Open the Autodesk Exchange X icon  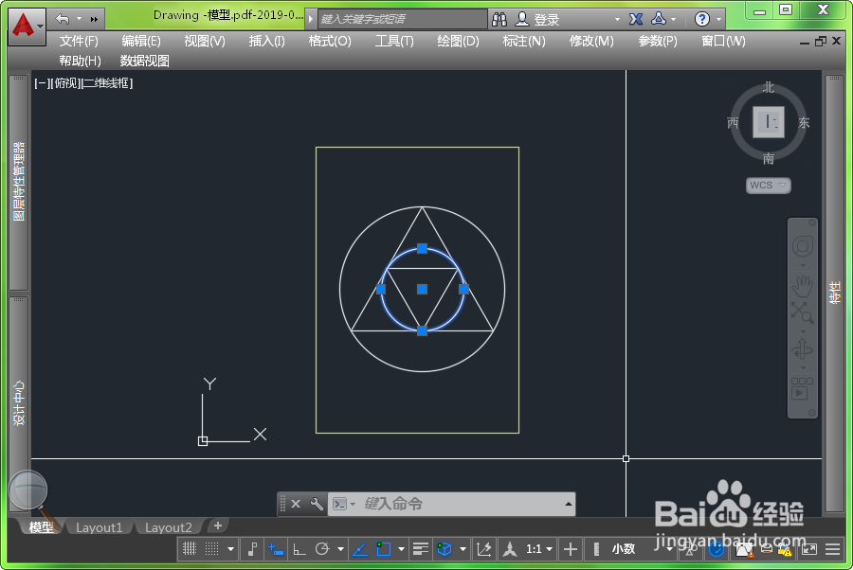tap(635, 19)
